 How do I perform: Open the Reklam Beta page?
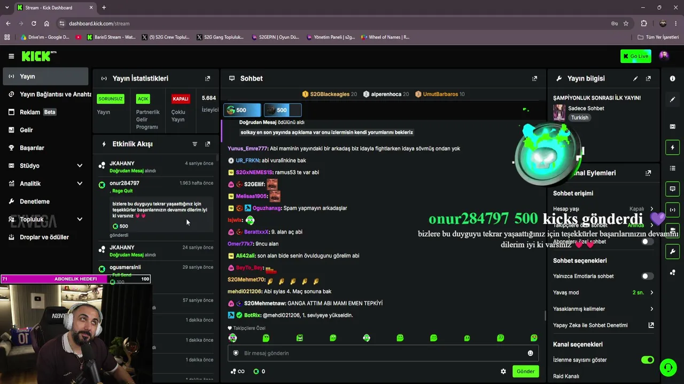[45, 112]
